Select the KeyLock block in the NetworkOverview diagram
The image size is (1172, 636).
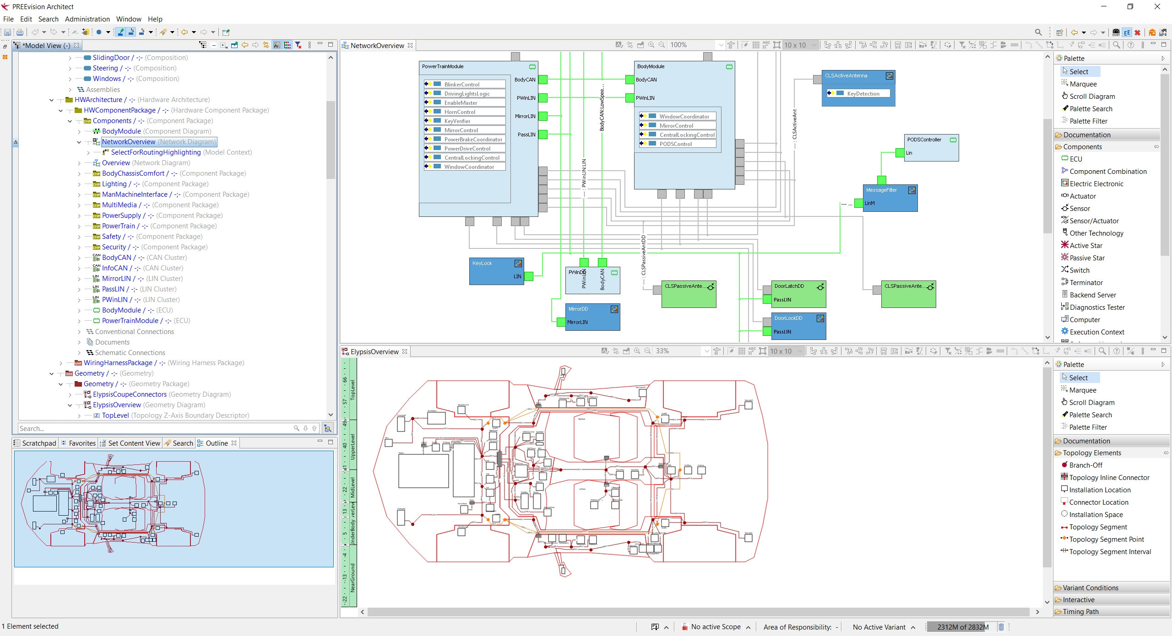pos(496,271)
